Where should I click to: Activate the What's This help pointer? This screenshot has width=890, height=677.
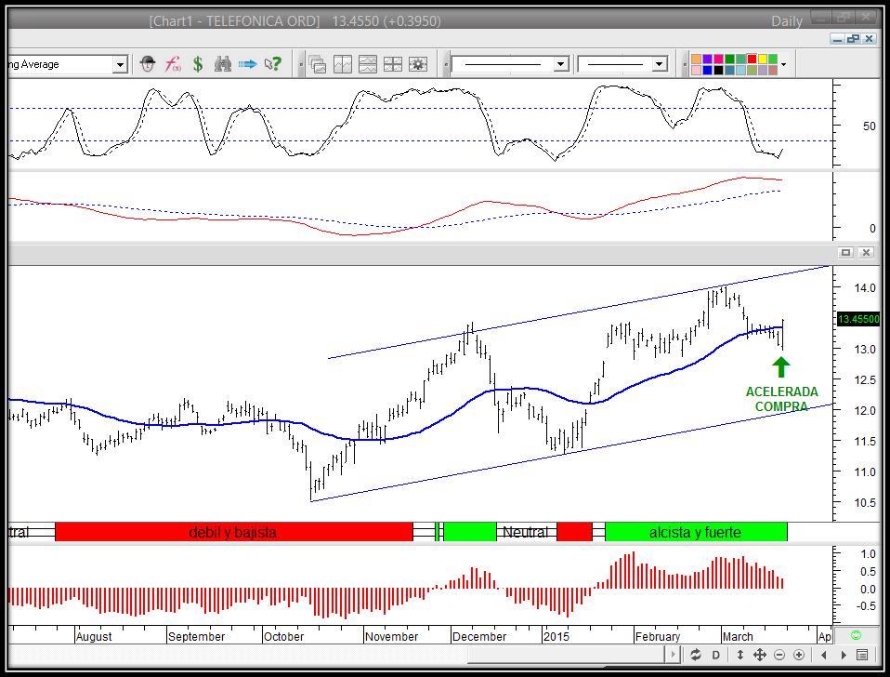(272, 64)
